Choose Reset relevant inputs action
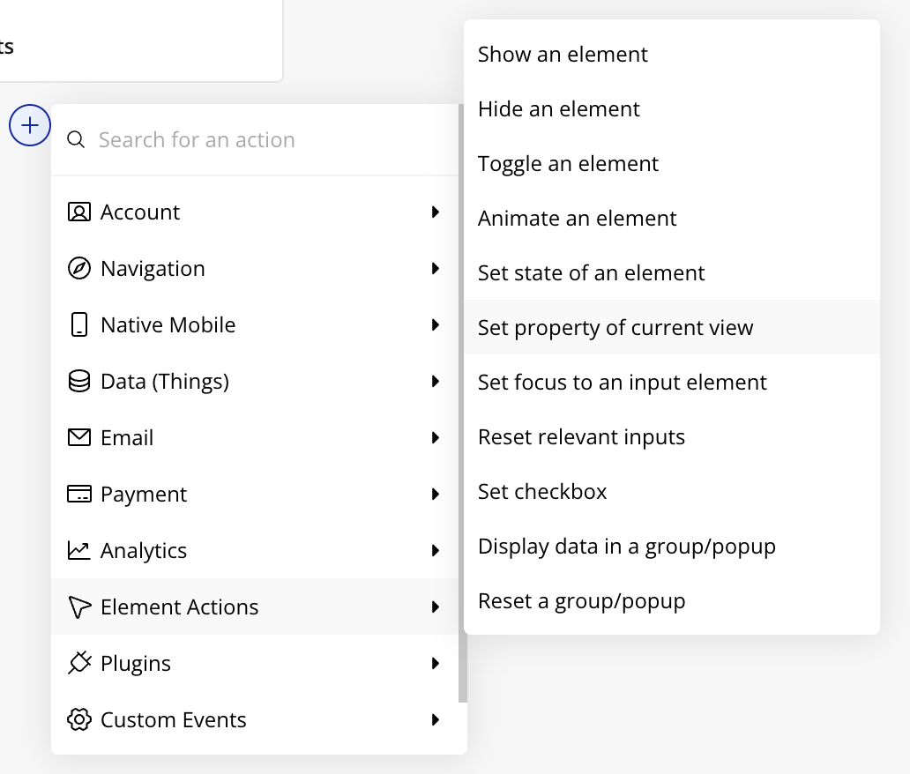Viewport: 910px width, 774px height. [672, 437]
